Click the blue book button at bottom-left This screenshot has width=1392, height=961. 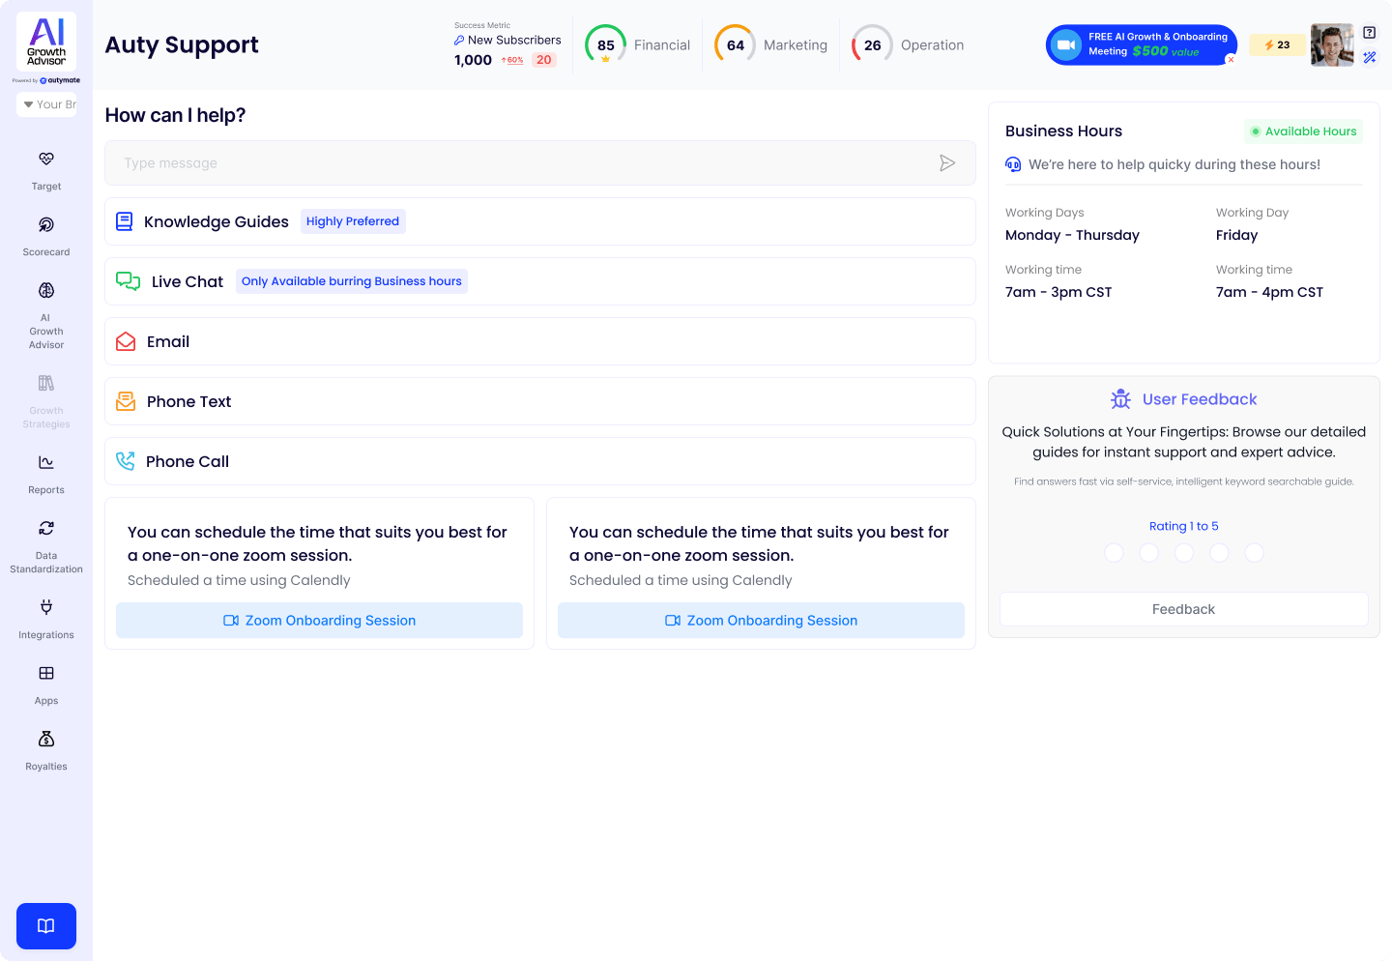[x=45, y=926]
